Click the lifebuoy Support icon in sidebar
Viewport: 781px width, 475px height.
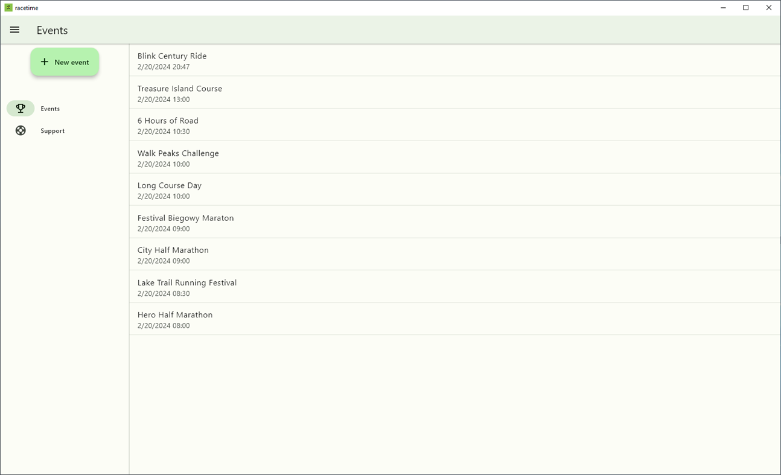tap(21, 130)
